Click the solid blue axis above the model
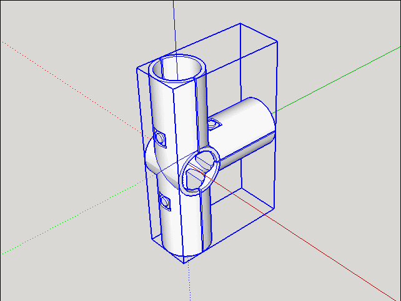 click(174, 25)
